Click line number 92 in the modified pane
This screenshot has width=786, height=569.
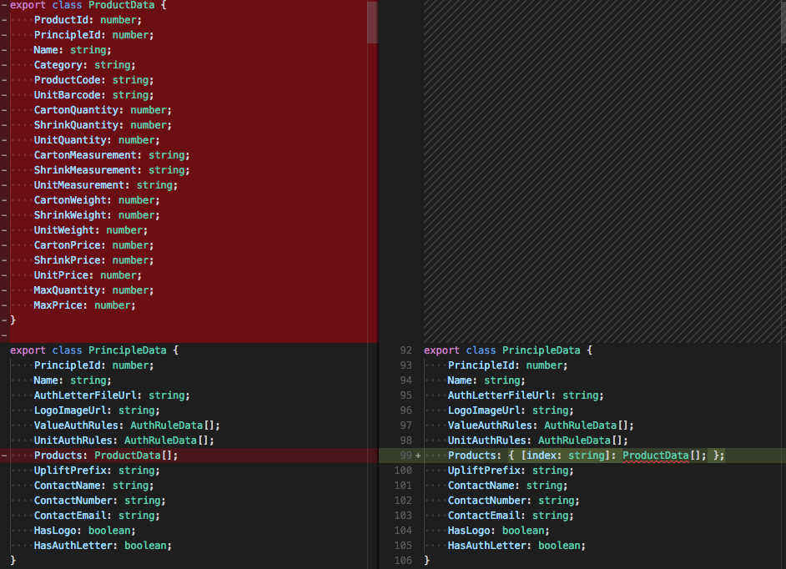(406, 350)
